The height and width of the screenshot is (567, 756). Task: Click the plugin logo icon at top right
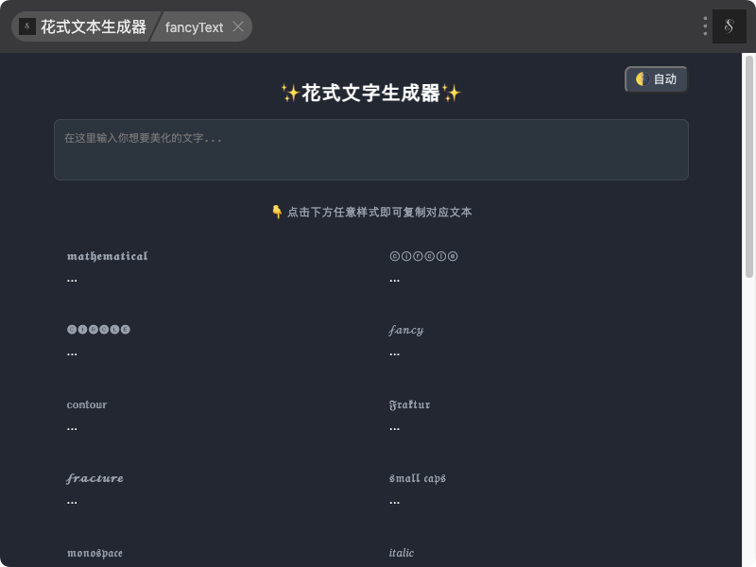pos(729,26)
